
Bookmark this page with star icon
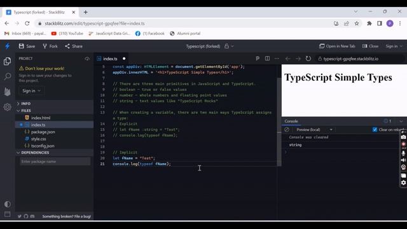coord(357,24)
